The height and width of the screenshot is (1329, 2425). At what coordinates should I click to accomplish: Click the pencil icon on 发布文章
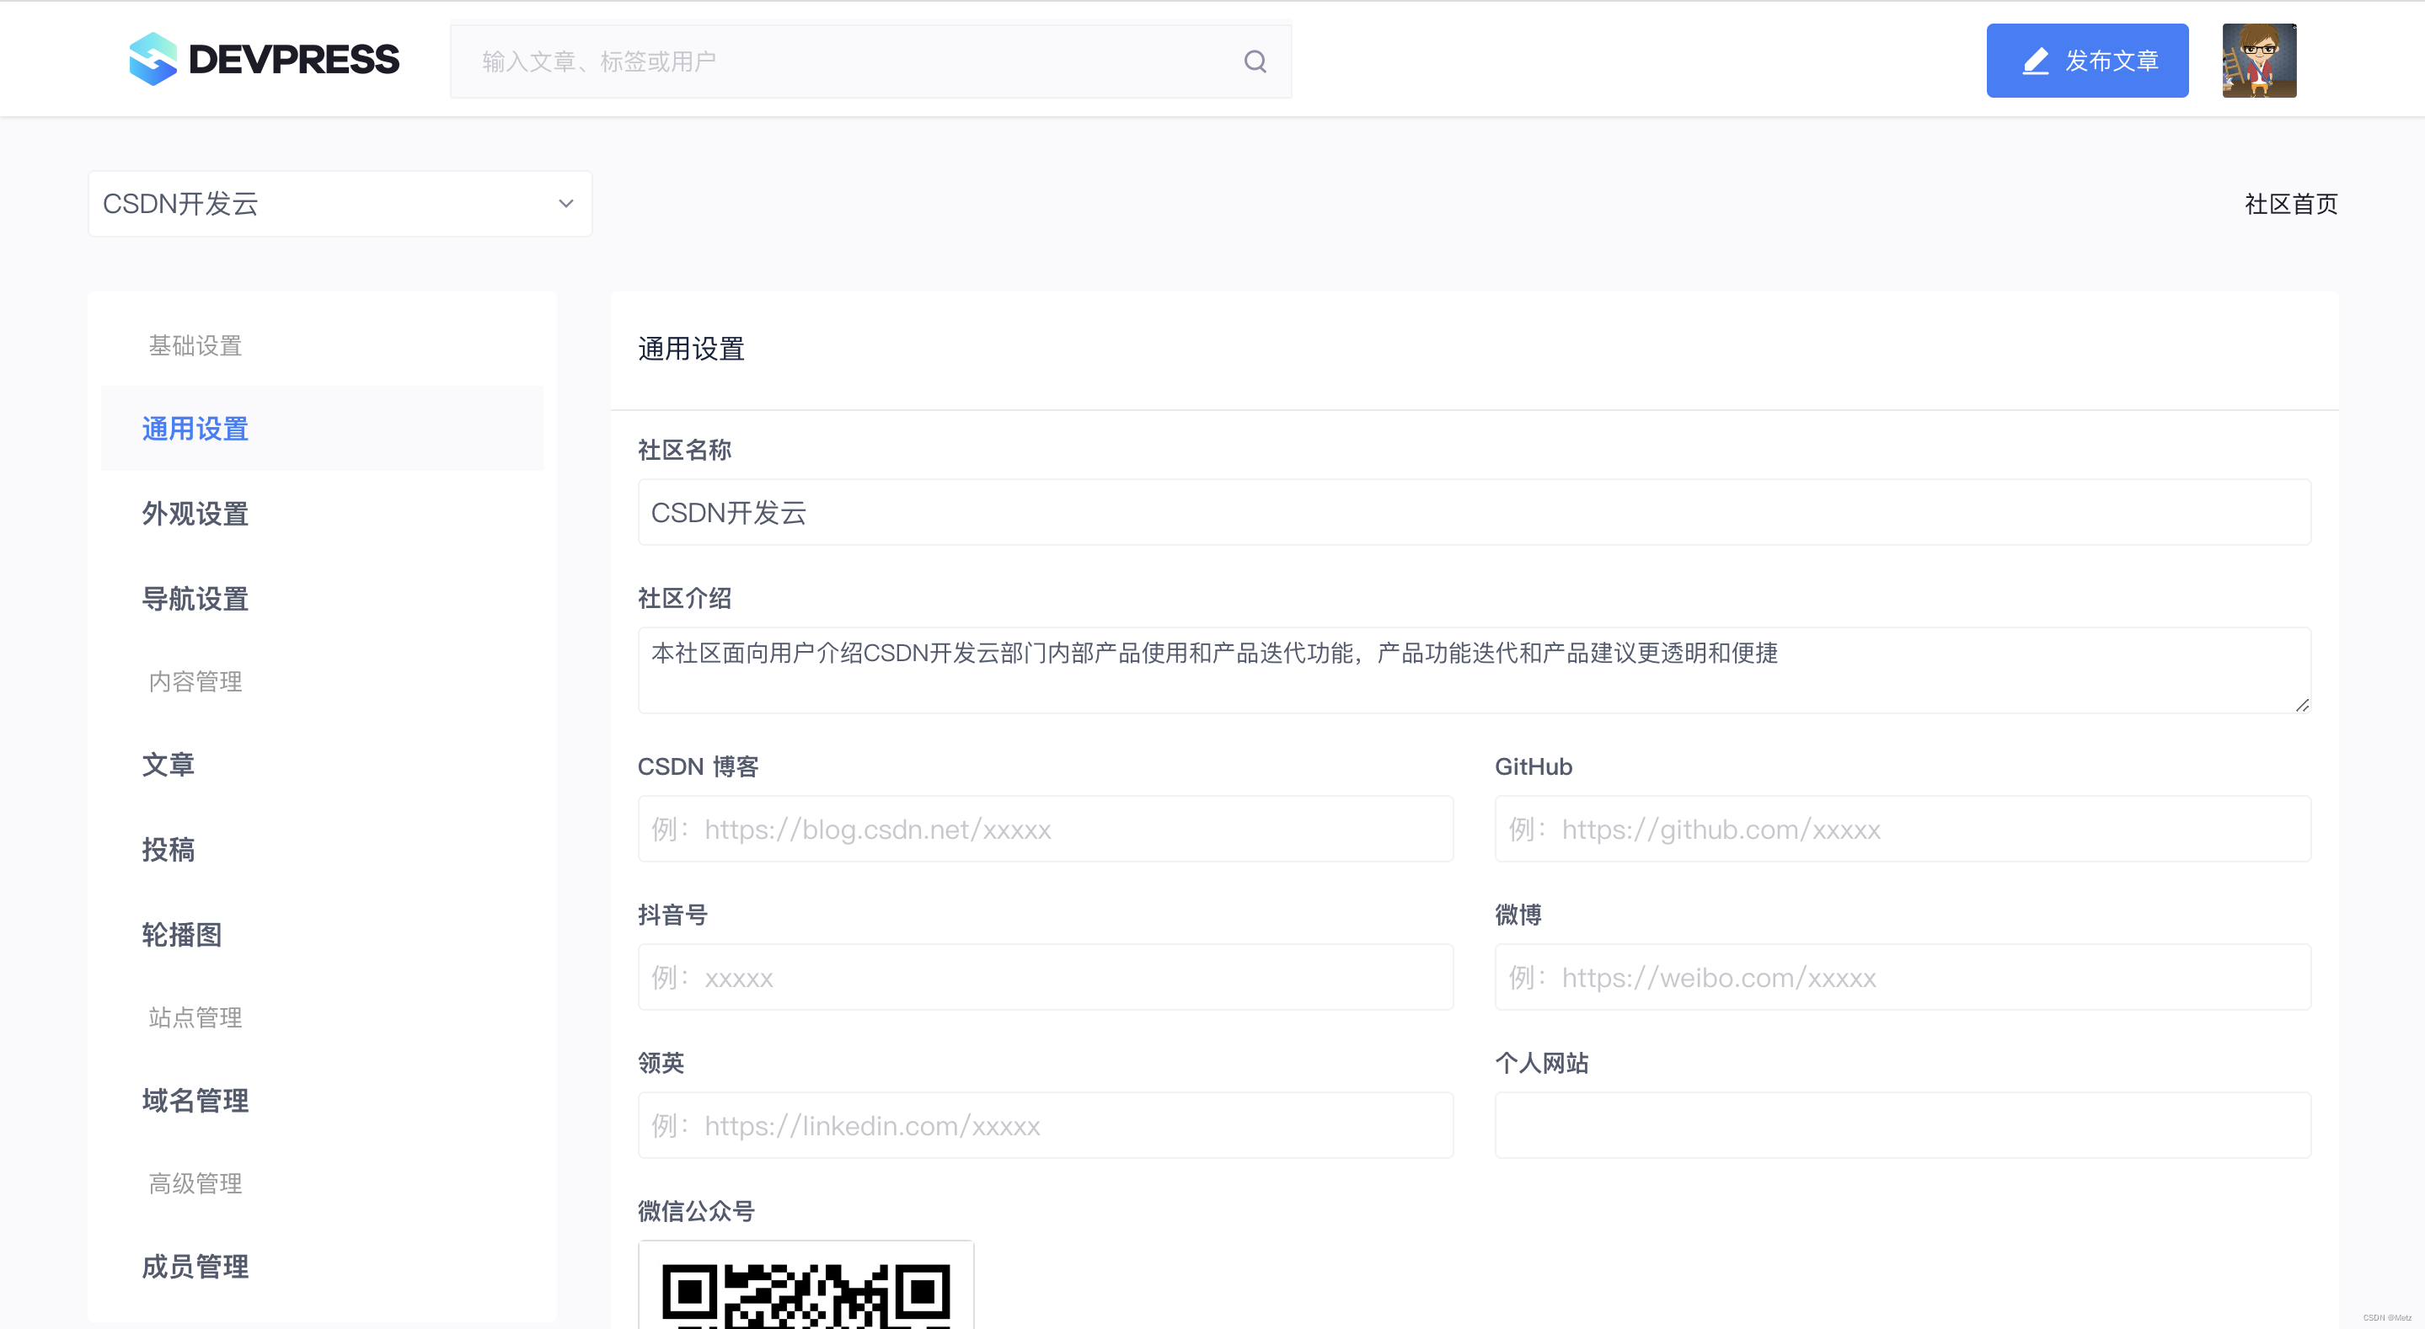pos(2035,61)
